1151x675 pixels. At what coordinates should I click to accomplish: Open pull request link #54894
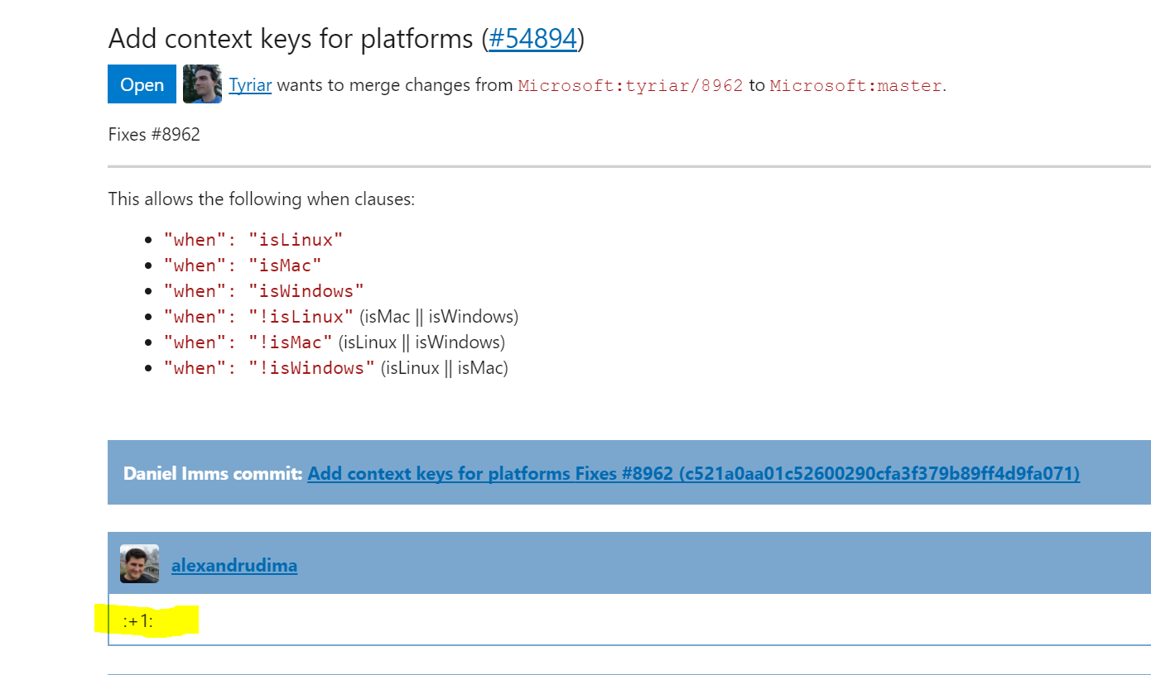pyautogui.click(x=532, y=38)
